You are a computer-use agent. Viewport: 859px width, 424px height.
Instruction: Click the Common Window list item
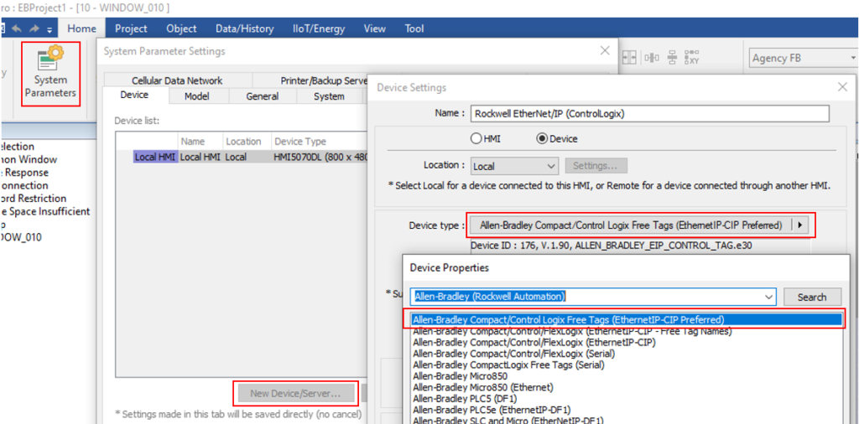pos(29,159)
